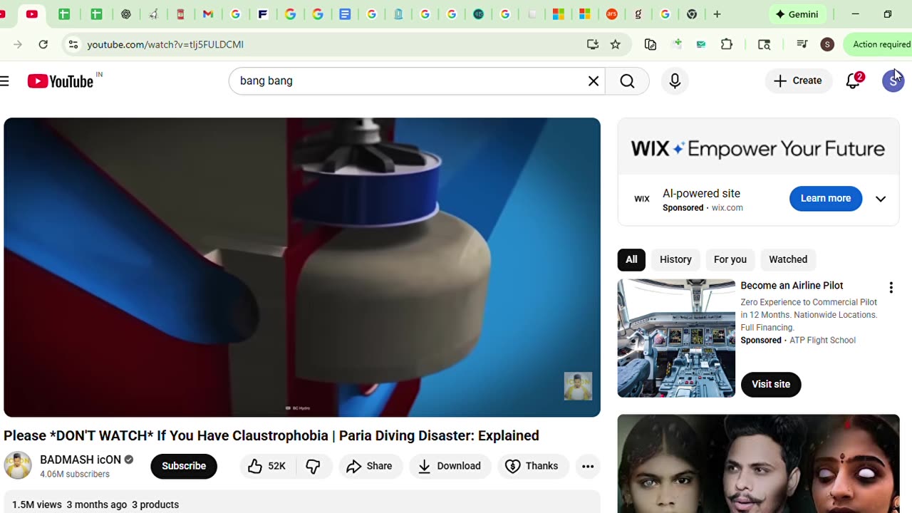This screenshot has width=912, height=513.
Task: Reload the page
Action: tap(43, 44)
